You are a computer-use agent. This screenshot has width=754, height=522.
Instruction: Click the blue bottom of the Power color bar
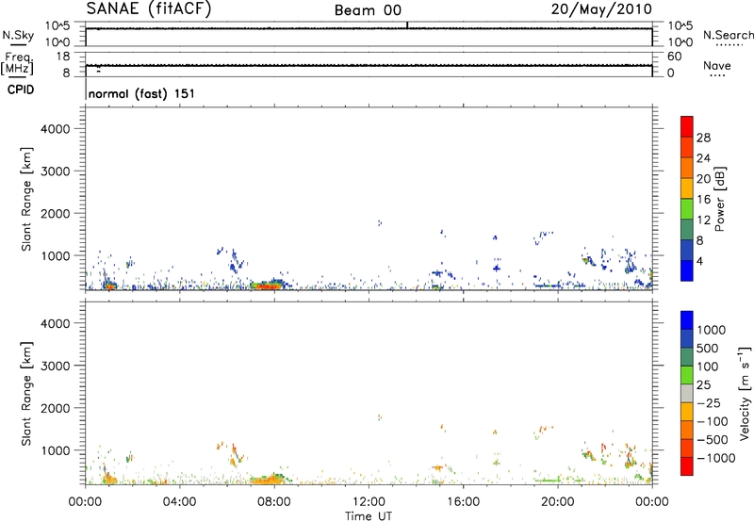point(687,270)
